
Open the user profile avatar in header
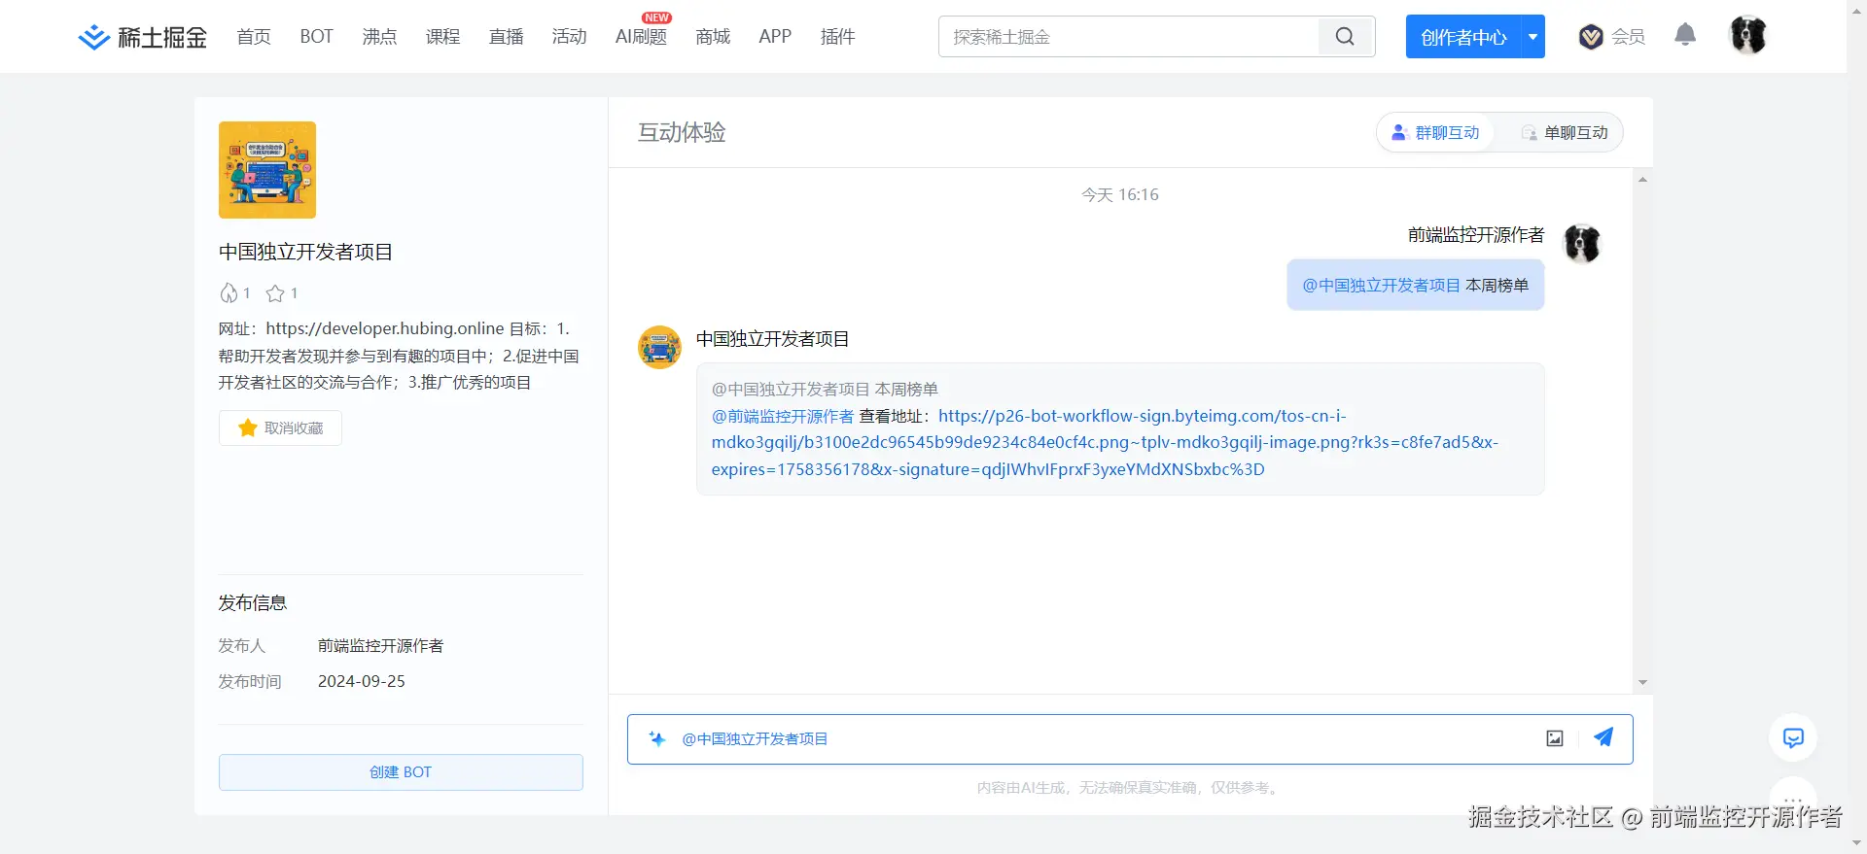(x=1747, y=36)
